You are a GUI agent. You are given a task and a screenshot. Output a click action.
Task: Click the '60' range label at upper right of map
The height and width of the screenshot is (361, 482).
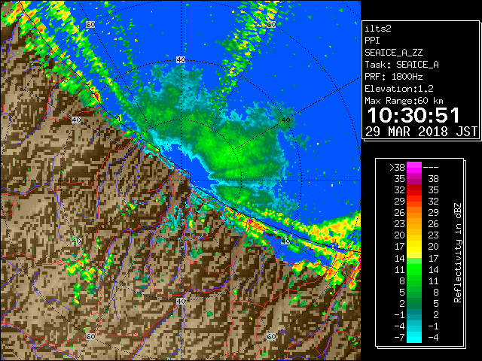click(x=271, y=25)
